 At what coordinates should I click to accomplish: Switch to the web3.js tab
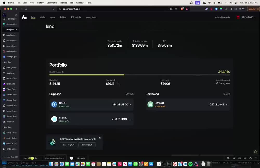pos(10,144)
